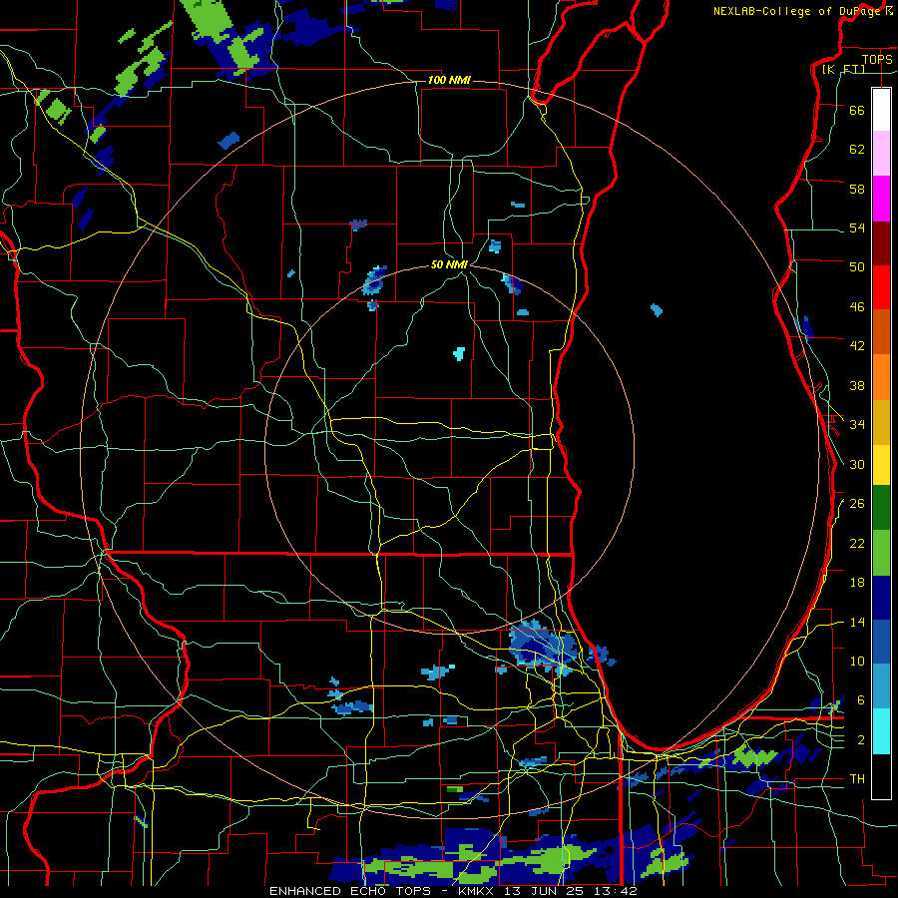Pick the dark green legend swatch
The width and height of the screenshot is (898, 898).
[881, 508]
